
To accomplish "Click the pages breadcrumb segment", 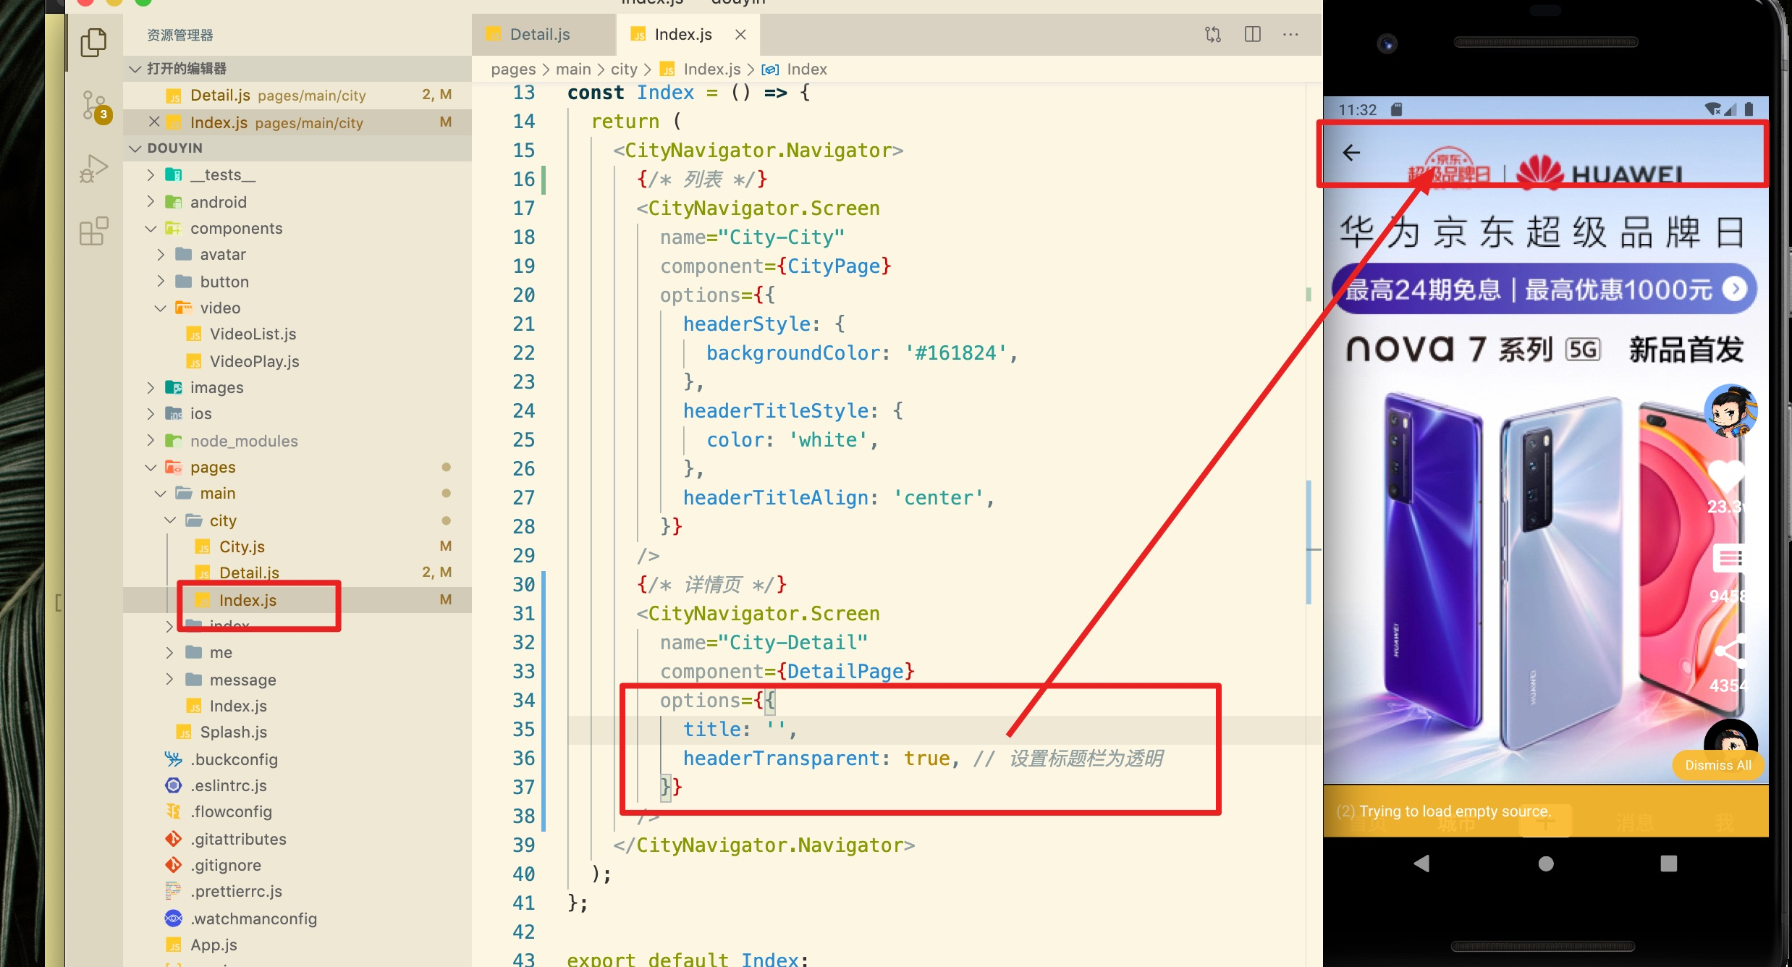I will point(513,69).
